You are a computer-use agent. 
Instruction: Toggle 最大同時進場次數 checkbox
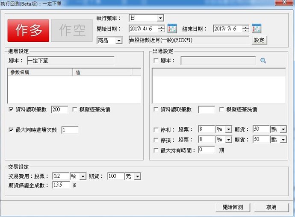pos(11,130)
